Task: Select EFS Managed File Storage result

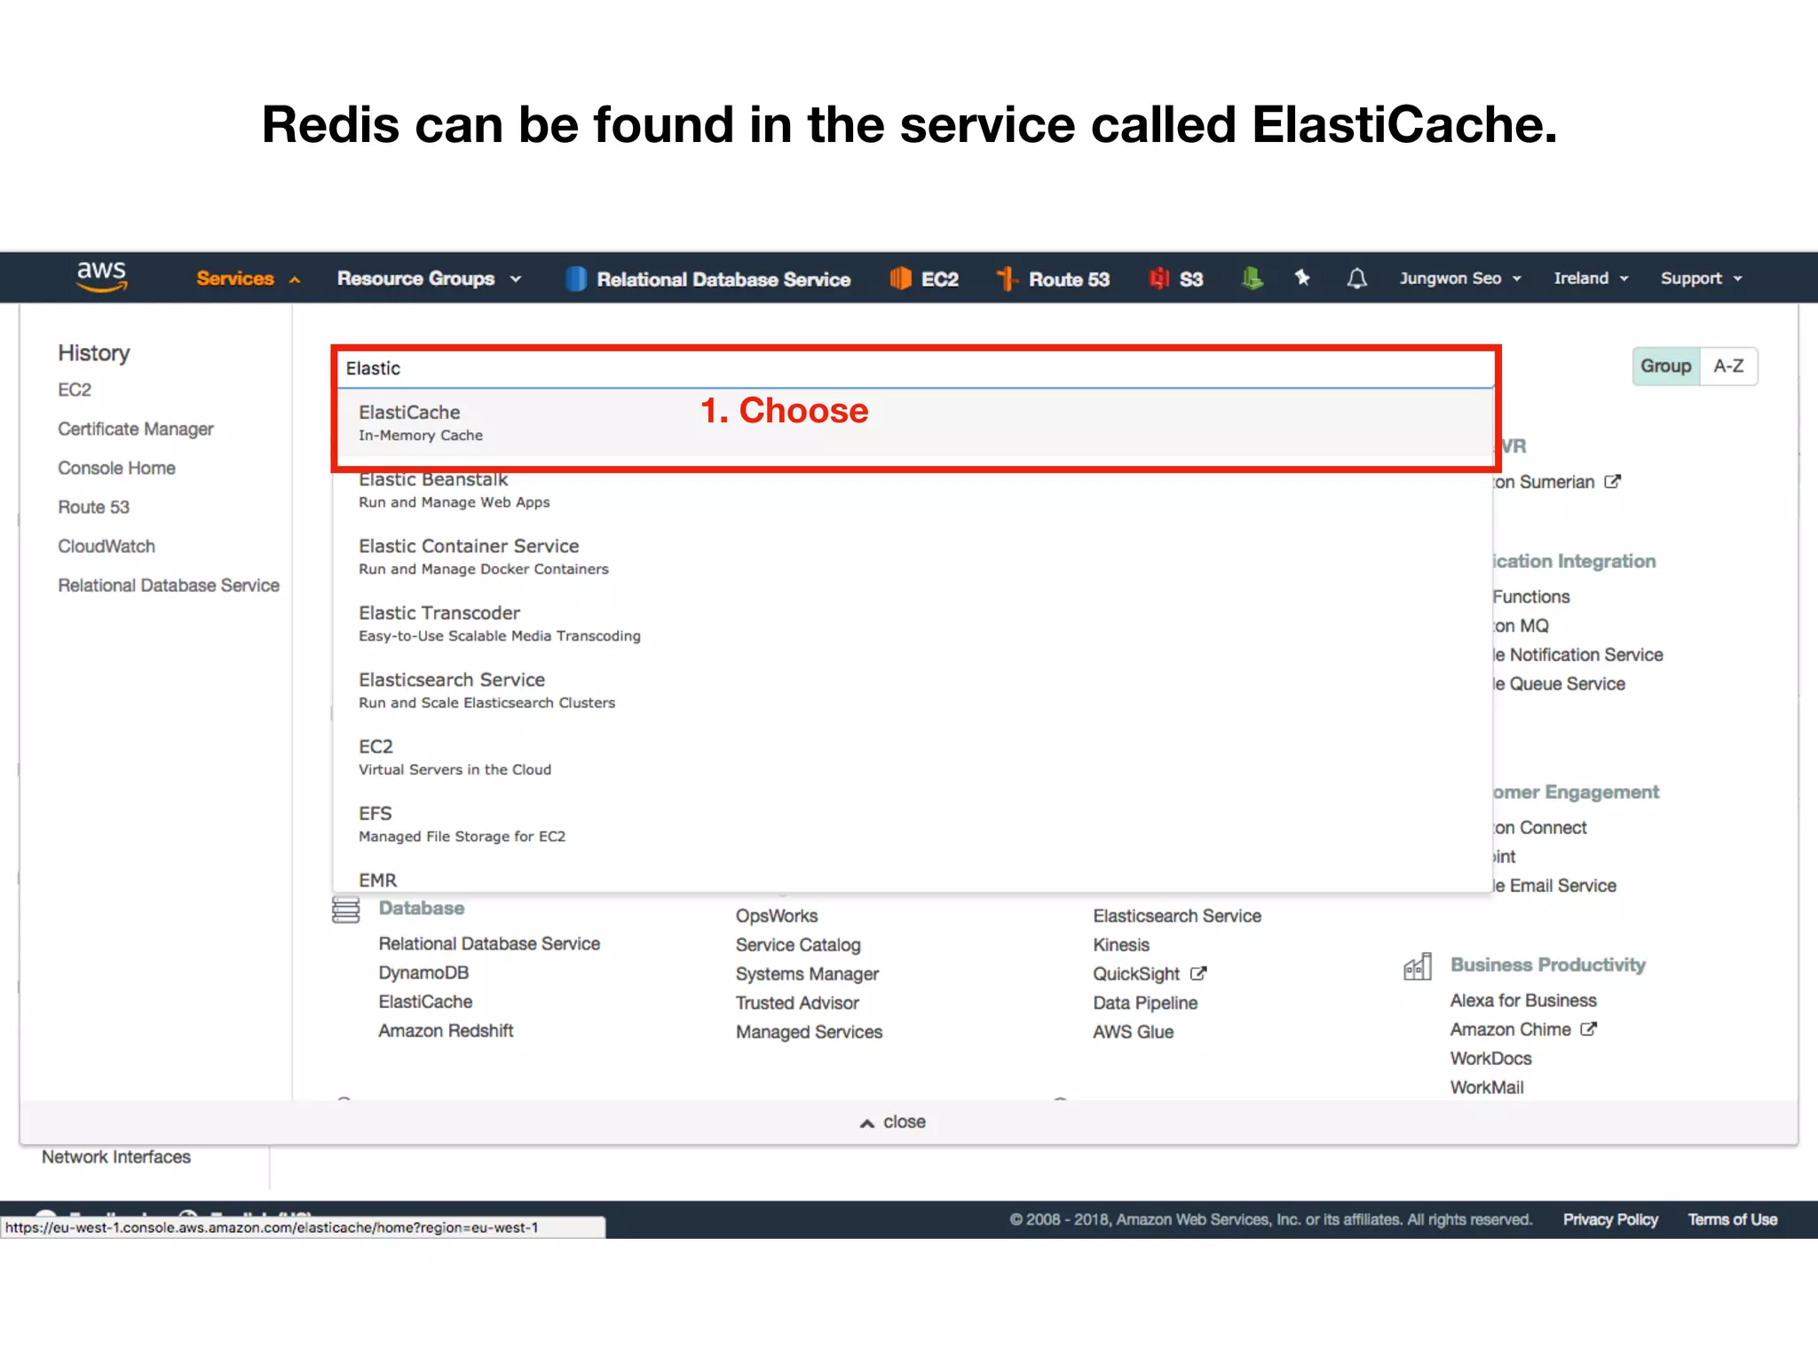Action: coord(913,823)
